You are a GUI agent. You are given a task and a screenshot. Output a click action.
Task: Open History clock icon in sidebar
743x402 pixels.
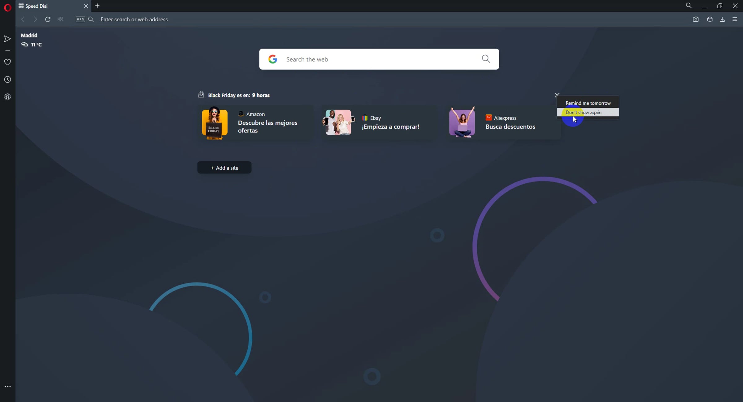coord(7,80)
